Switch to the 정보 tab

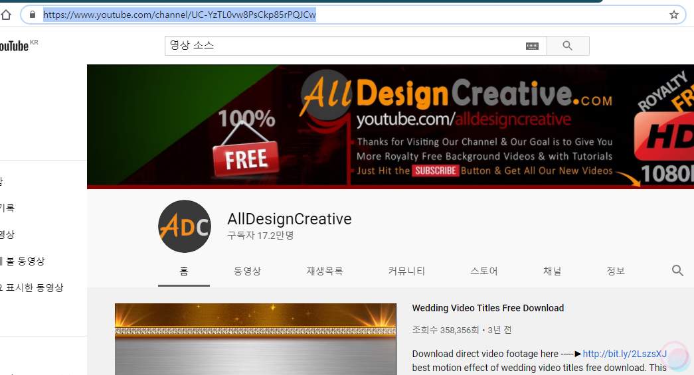pyautogui.click(x=616, y=271)
